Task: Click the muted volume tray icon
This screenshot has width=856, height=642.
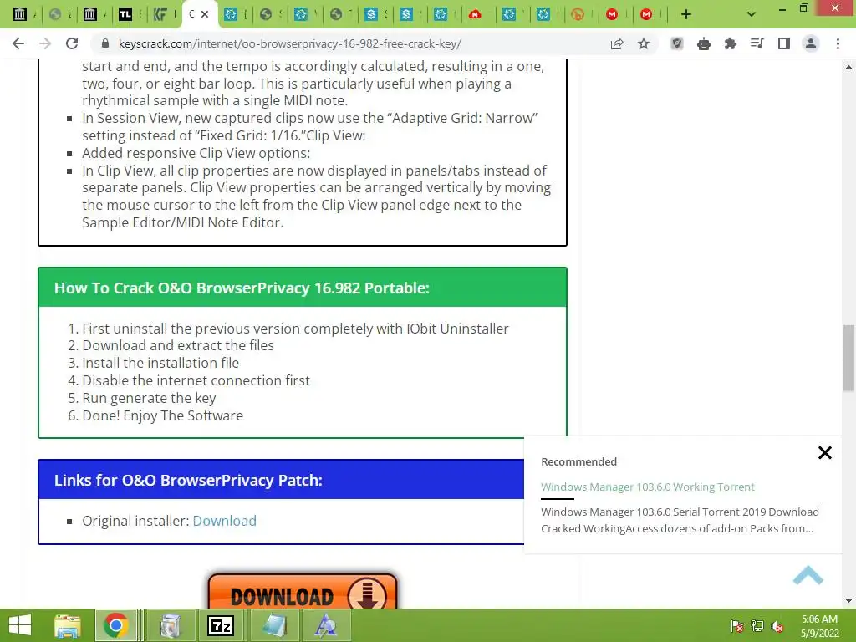Action: [x=777, y=626]
